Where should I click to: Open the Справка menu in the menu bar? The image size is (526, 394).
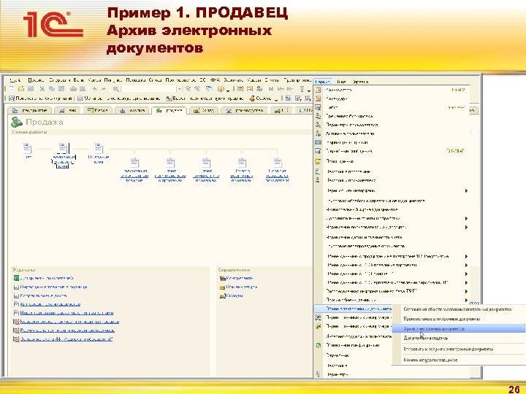pyautogui.click(x=360, y=82)
